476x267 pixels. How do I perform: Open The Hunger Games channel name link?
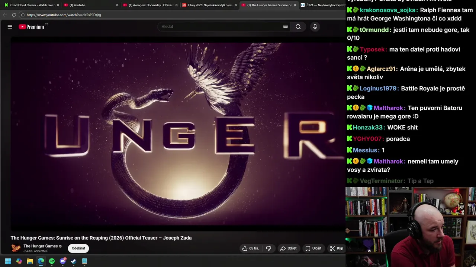tap(41, 246)
